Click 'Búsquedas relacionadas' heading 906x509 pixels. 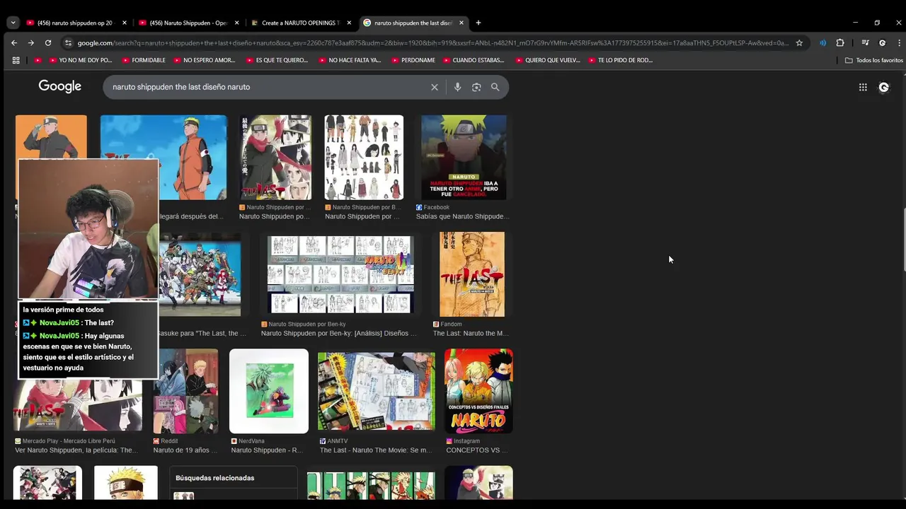click(x=214, y=478)
